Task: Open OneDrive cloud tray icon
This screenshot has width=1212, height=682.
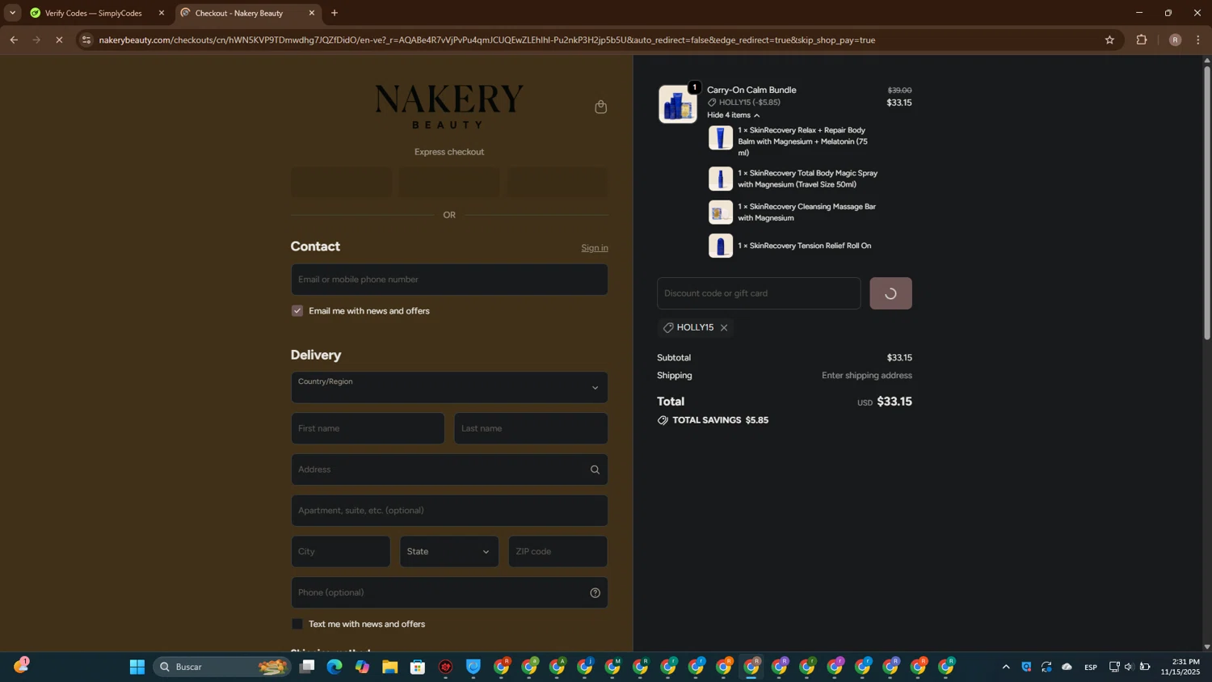Action: [x=1067, y=667]
